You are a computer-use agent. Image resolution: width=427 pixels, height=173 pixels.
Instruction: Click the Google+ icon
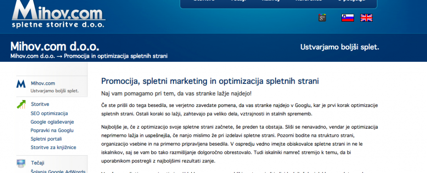[x=322, y=17]
